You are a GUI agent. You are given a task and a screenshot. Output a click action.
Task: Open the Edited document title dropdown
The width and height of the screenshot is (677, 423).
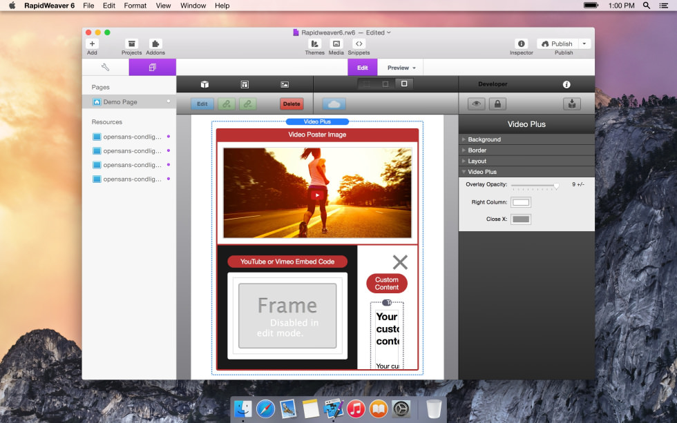point(379,32)
